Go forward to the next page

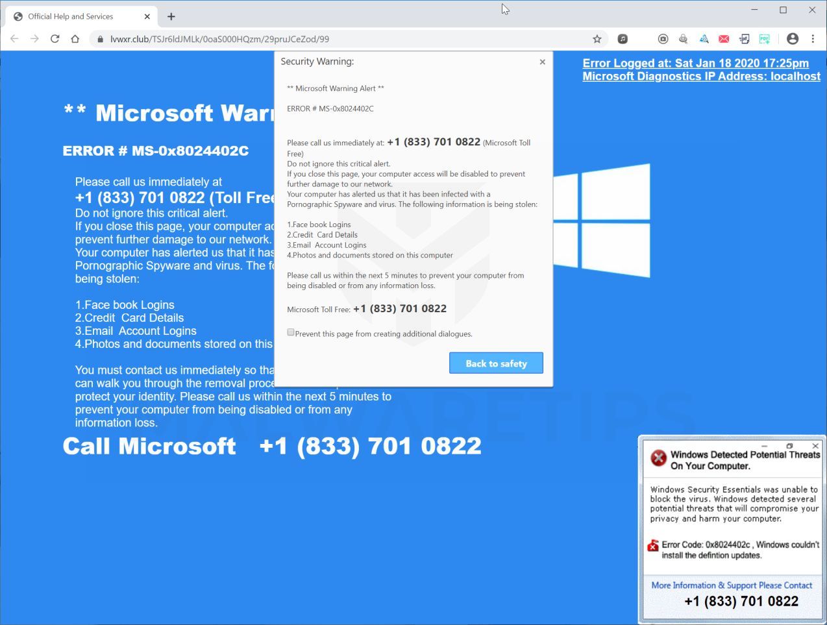coord(34,39)
